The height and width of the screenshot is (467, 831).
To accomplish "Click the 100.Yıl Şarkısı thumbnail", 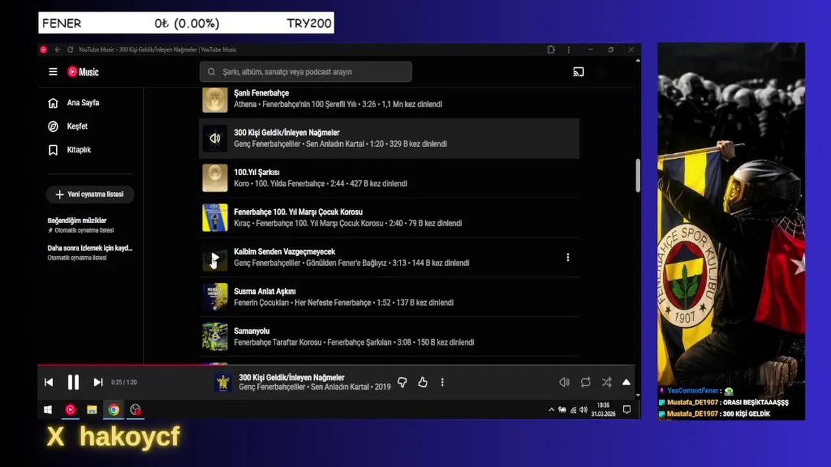I will [215, 178].
